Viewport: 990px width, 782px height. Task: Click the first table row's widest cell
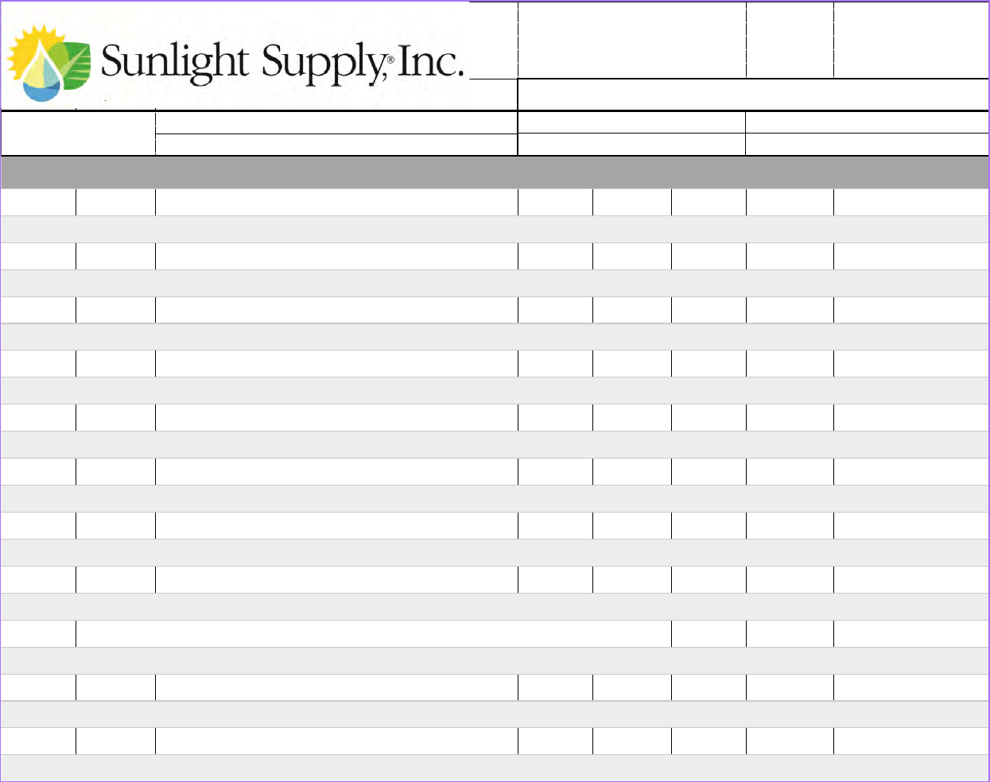[x=336, y=202]
